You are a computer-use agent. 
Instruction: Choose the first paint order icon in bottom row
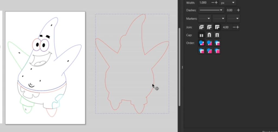click(x=201, y=51)
